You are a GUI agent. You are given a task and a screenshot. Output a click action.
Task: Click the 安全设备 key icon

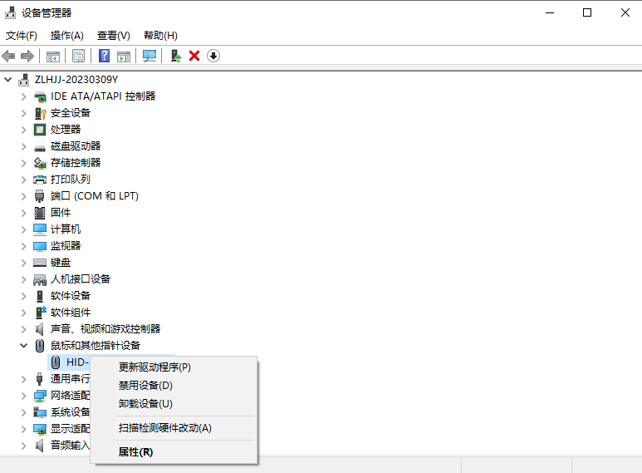pyautogui.click(x=40, y=113)
